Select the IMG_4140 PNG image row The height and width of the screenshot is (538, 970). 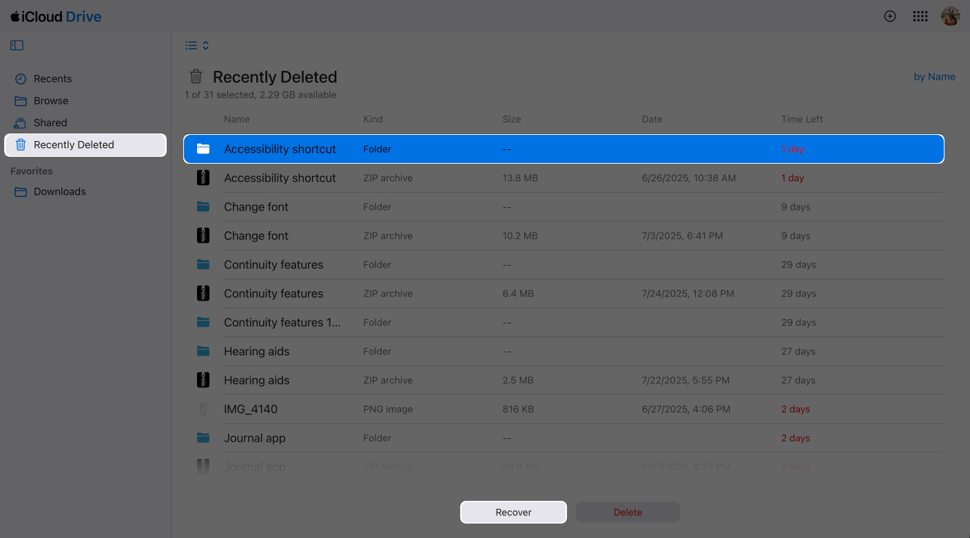482,409
